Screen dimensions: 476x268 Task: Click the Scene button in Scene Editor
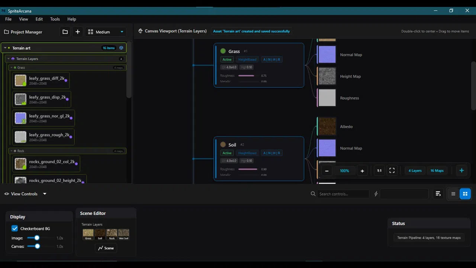click(x=106, y=248)
